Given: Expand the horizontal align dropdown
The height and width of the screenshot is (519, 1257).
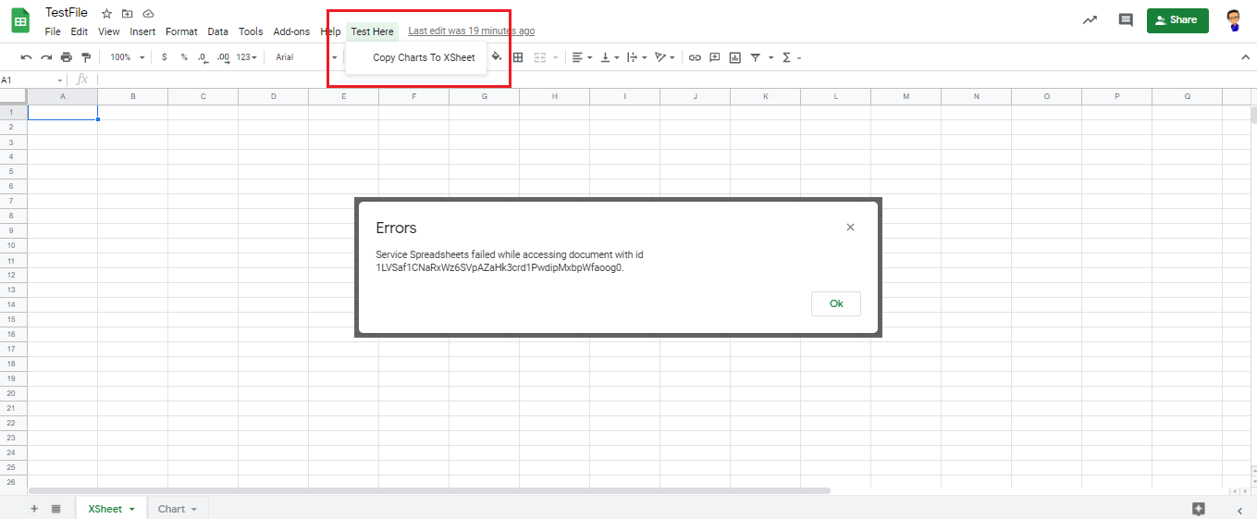Looking at the screenshot, I should pos(582,57).
